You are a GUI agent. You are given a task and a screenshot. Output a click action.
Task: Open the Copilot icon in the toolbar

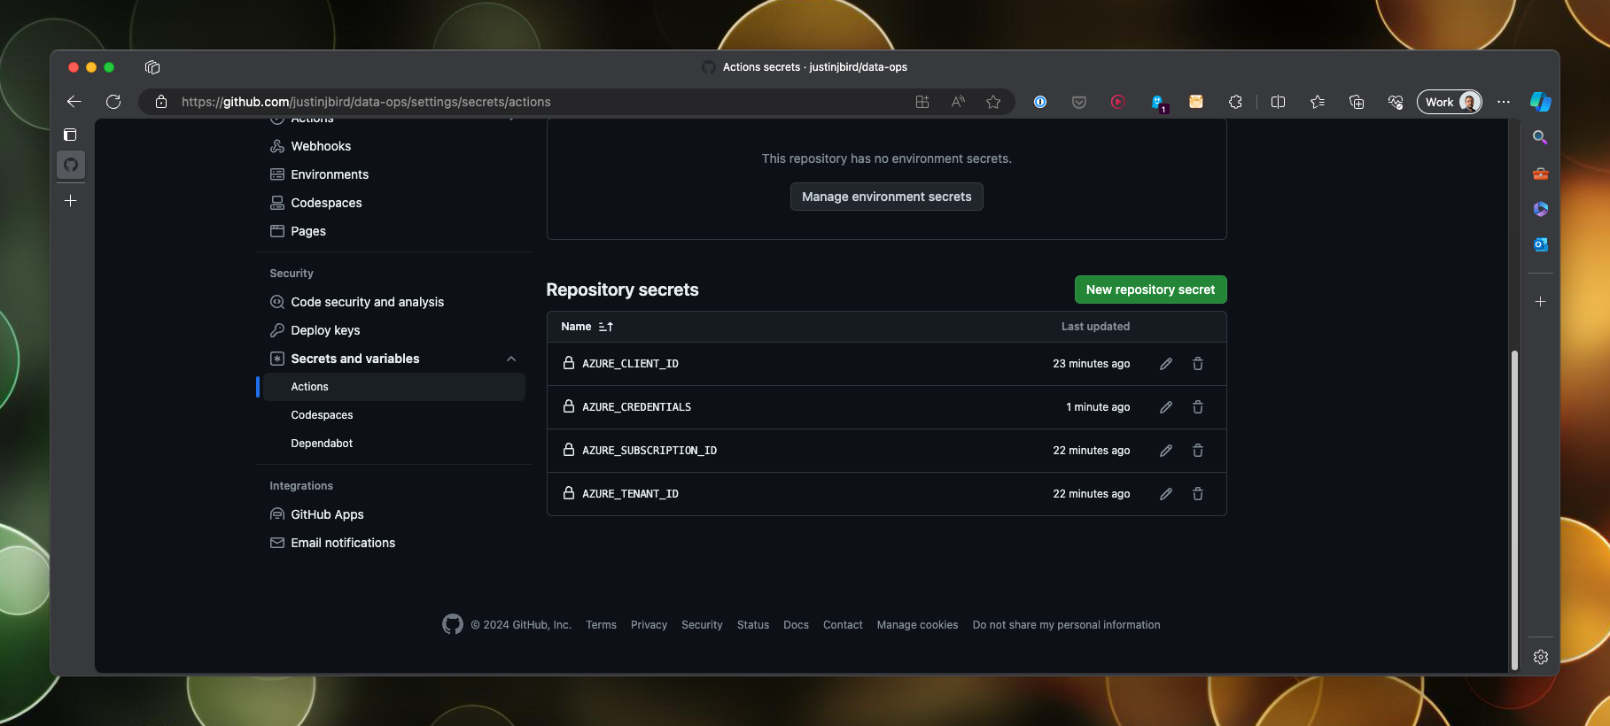pos(1541,102)
